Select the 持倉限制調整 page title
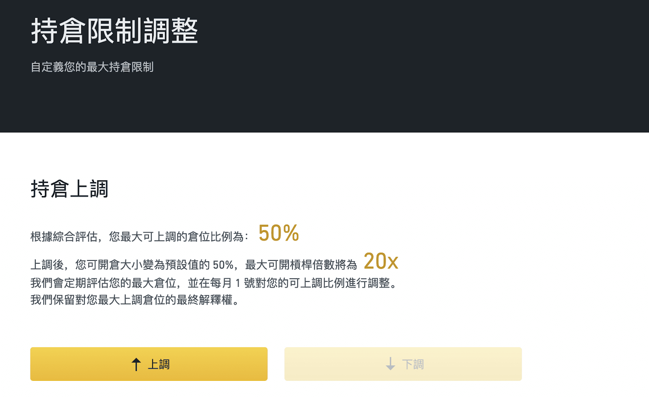The width and height of the screenshot is (649, 397). coord(114,31)
